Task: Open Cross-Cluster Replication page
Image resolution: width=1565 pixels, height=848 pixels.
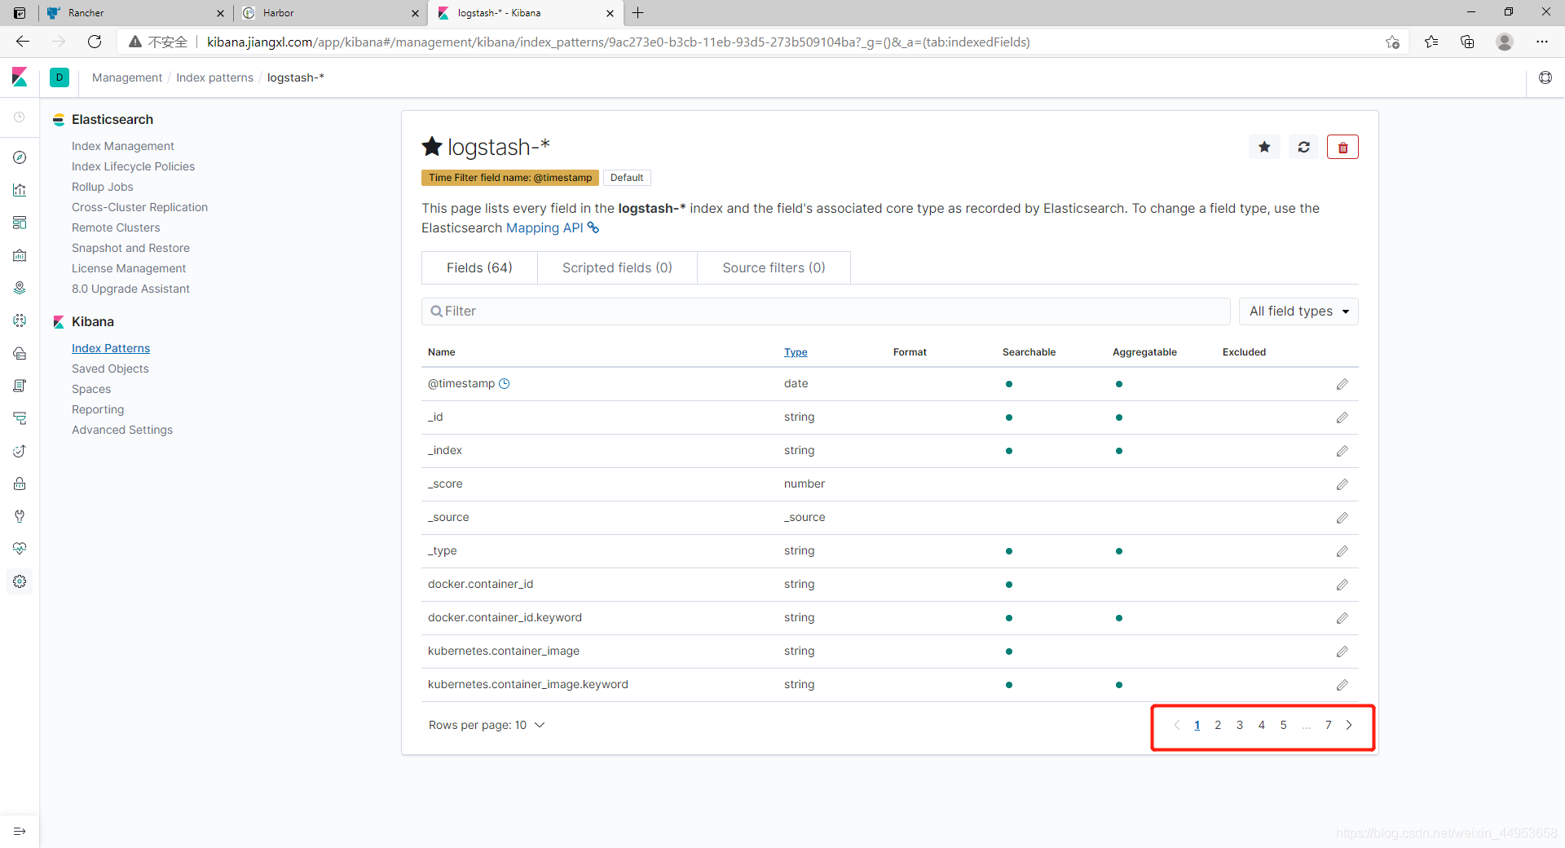Action: 139,207
